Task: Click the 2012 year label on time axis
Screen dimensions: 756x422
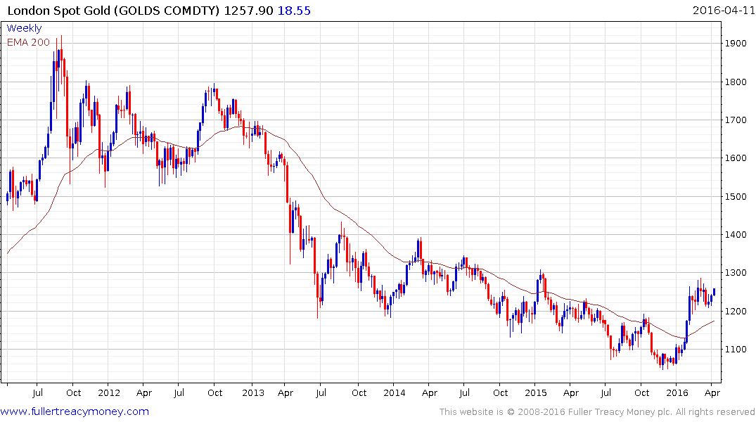Action: point(109,392)
